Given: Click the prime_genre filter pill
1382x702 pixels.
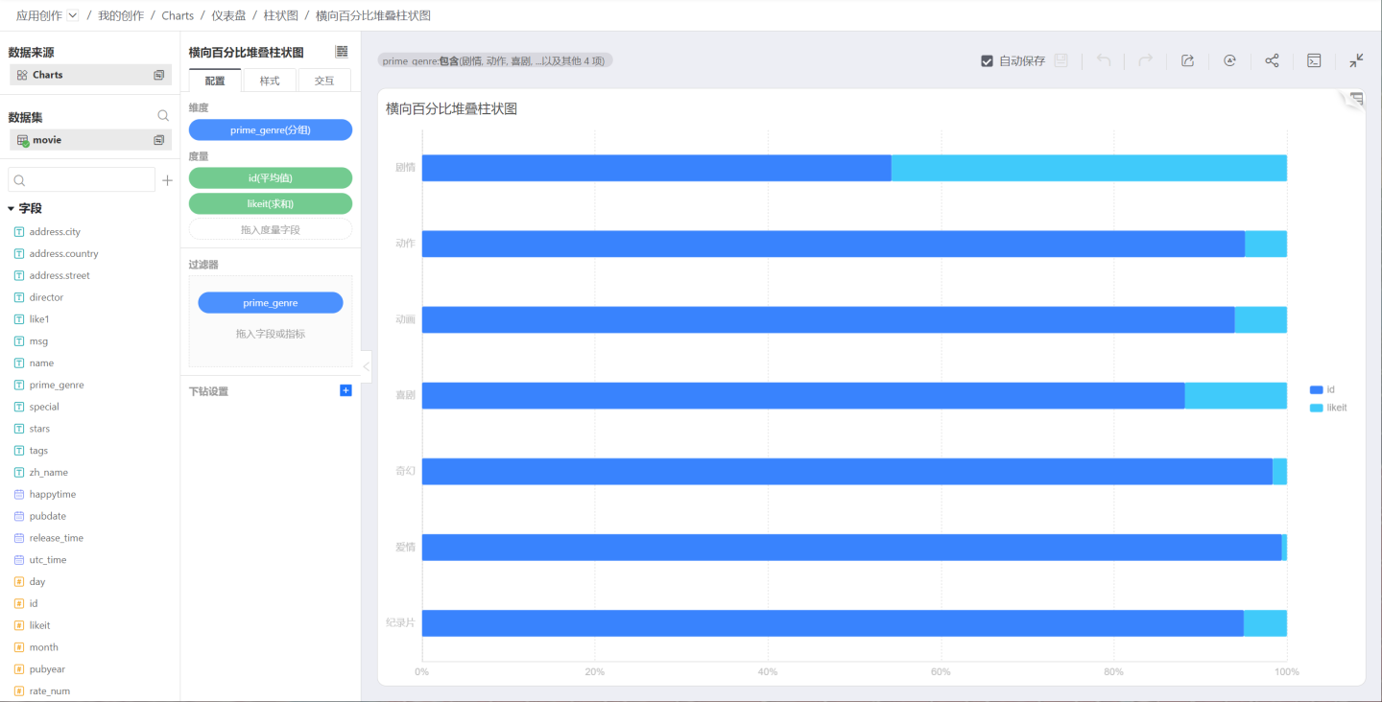Looking at the screenshot, I should (x=270, y=303).
